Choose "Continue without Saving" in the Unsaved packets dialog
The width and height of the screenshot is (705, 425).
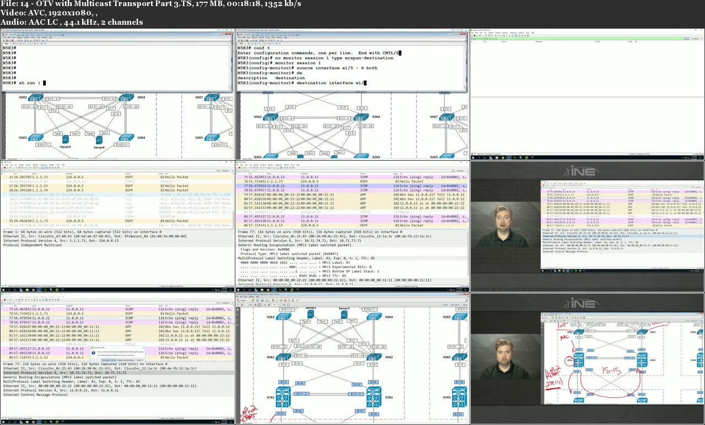tap(126, 360)
